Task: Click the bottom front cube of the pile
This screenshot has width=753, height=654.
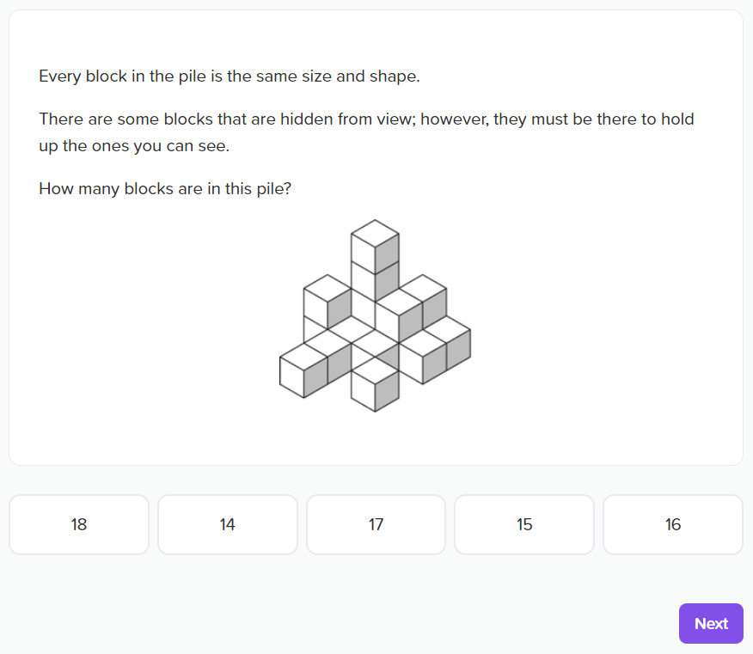Action: (x=375, y=385)
